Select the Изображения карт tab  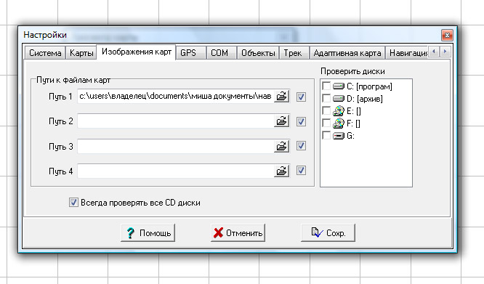(137, 52)
